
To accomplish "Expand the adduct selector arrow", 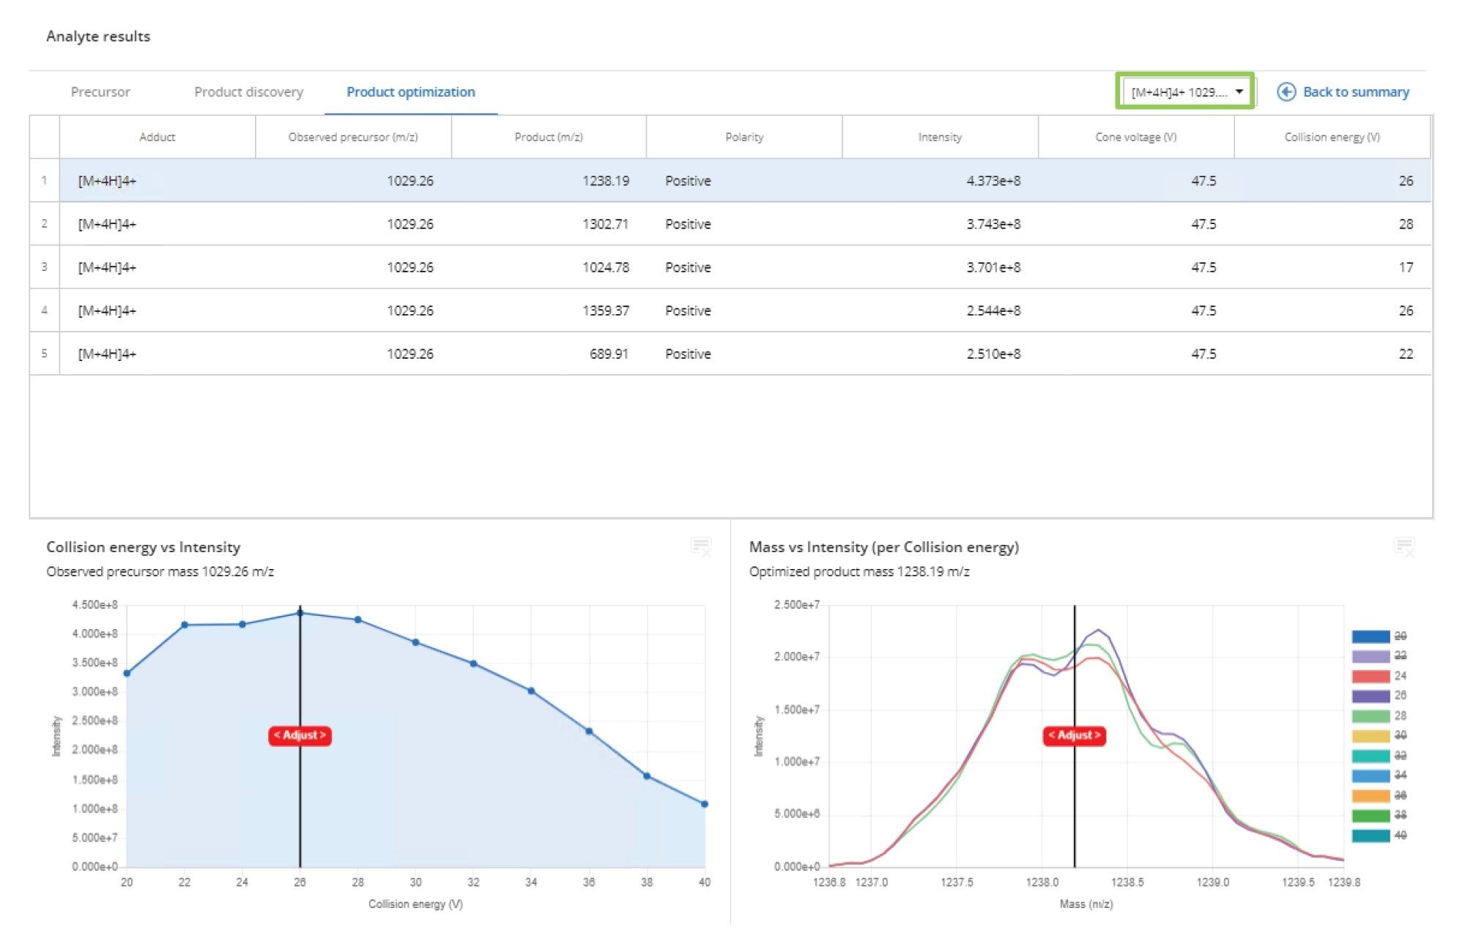I will pyautogui.click(x=1239, y=91).
